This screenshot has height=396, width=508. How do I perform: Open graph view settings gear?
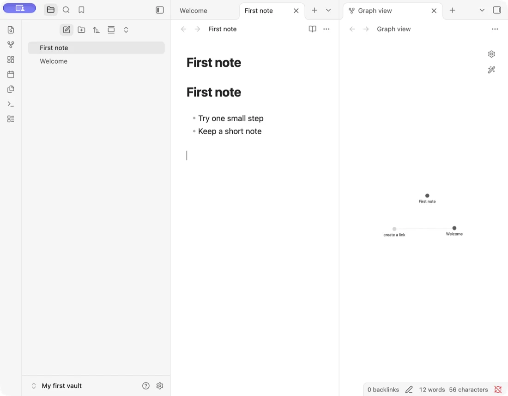pos(491,54)
